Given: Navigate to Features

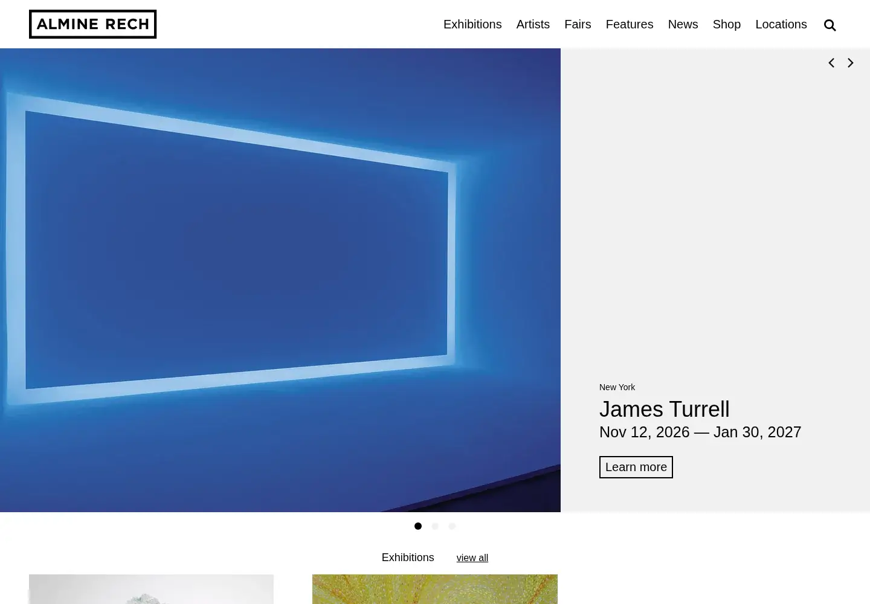Looking at the screenshot, I should tap(630, 24).
